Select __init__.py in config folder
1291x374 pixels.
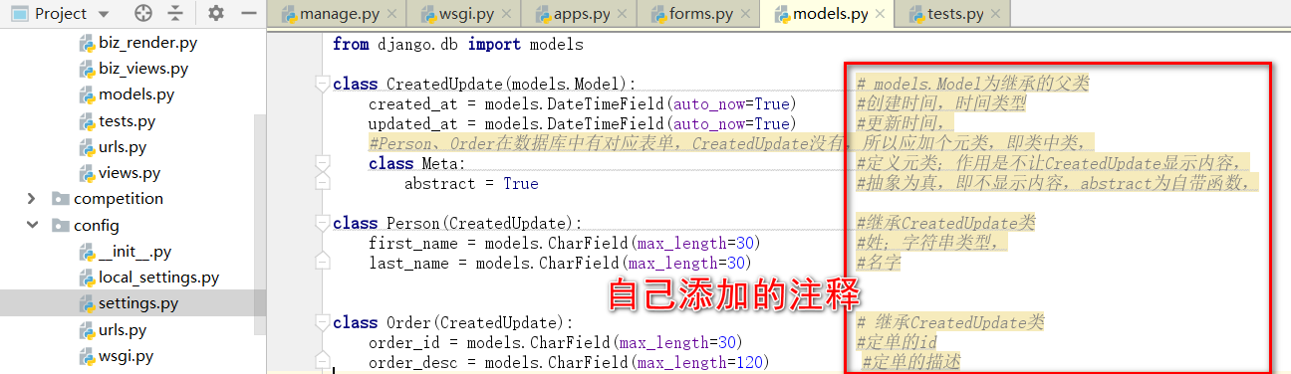tap(134, 252)
